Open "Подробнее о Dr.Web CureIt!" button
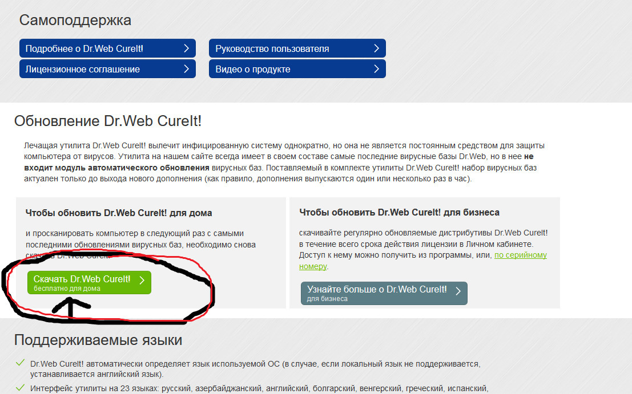This screenshot has width=632, height=394. tap(108, 48)
